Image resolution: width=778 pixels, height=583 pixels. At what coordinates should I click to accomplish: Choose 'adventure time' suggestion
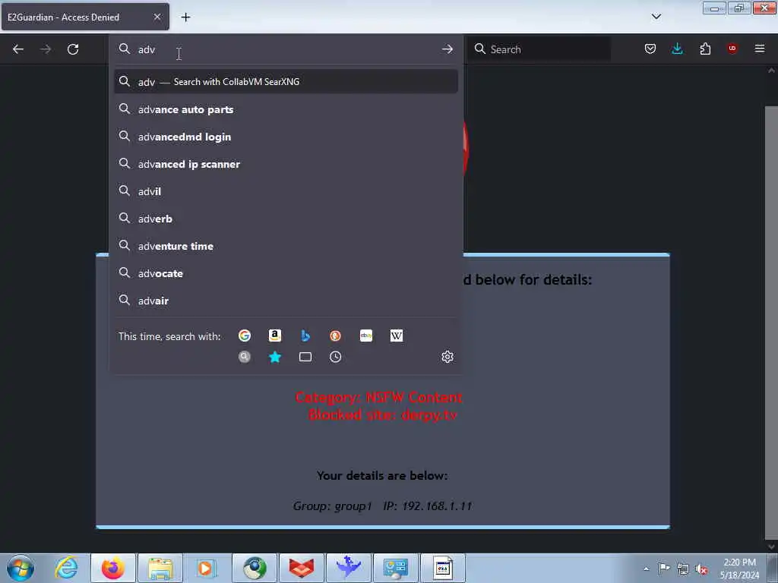point(286,245)
